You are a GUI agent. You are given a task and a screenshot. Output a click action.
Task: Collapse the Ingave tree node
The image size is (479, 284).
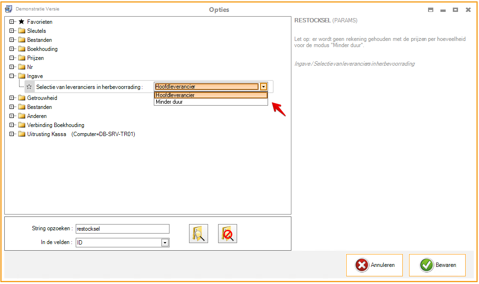(12, 76)
